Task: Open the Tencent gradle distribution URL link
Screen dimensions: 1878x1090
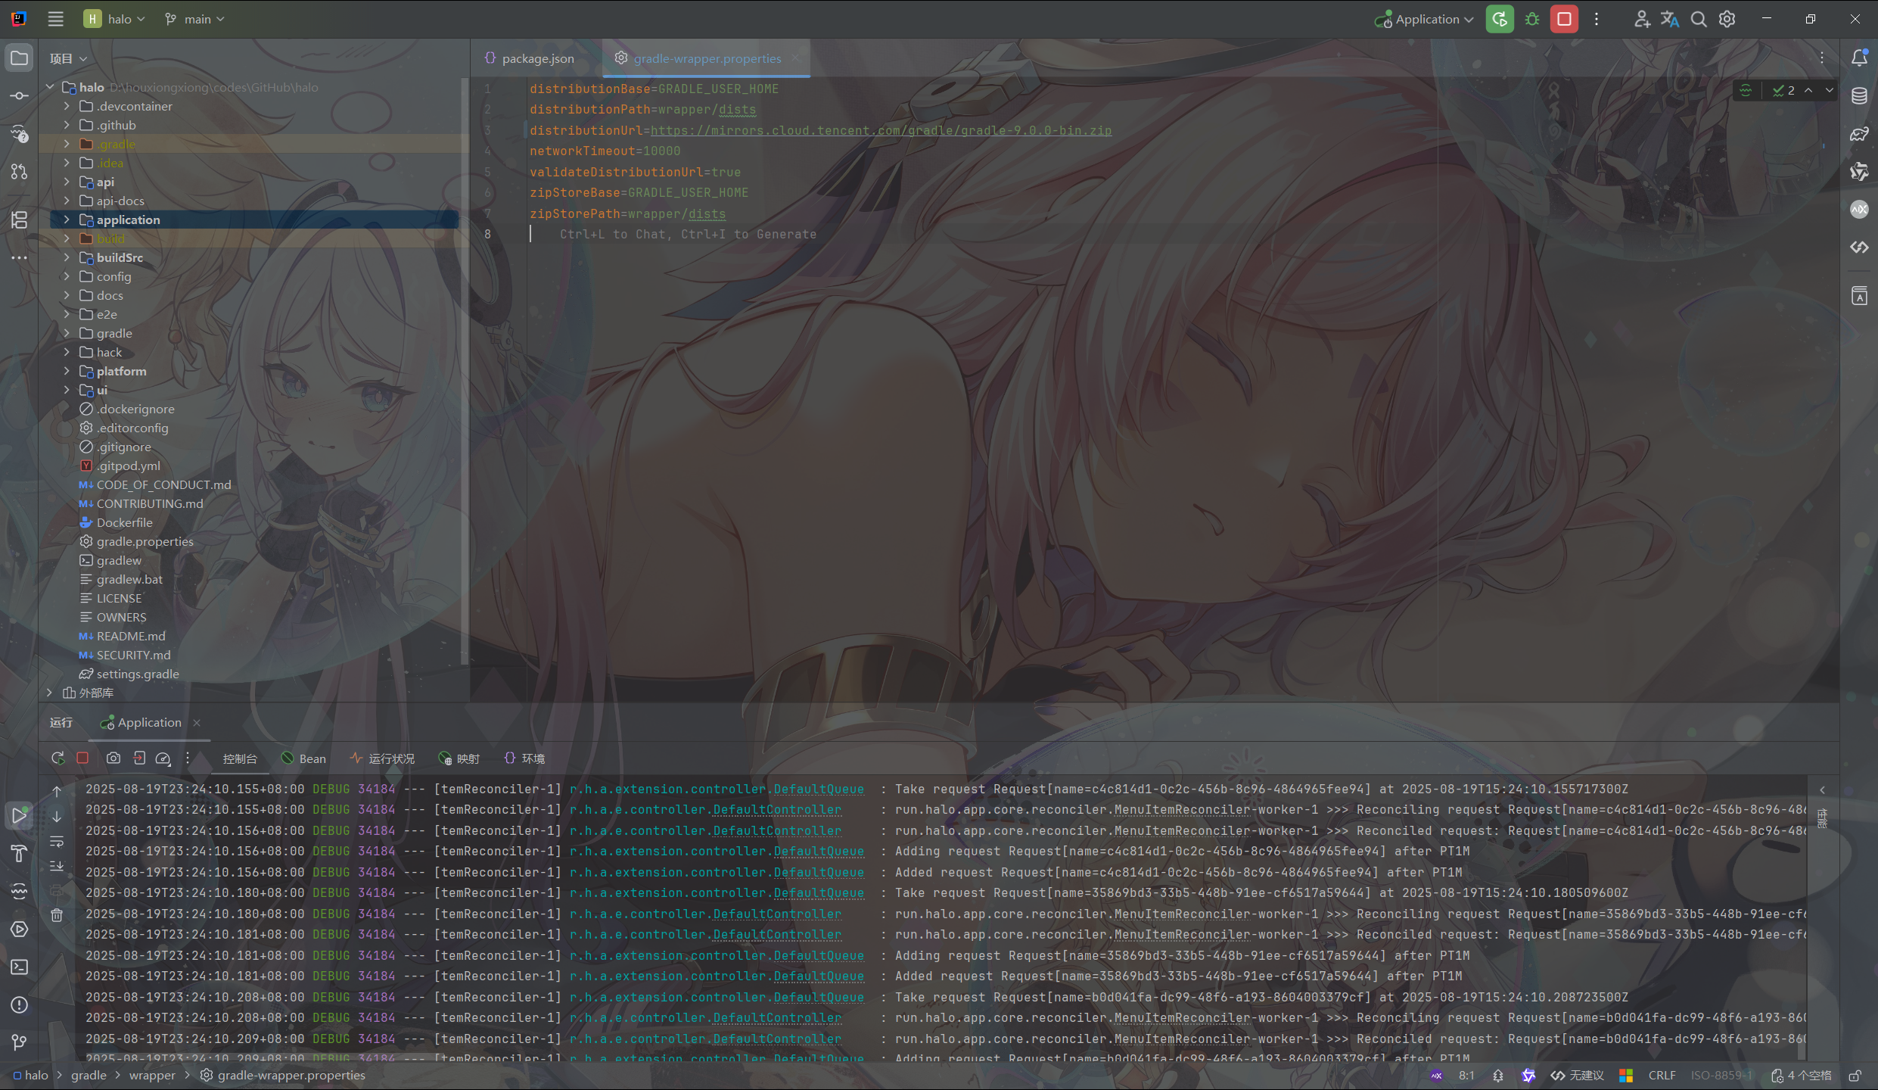Action: coord(881,130)
